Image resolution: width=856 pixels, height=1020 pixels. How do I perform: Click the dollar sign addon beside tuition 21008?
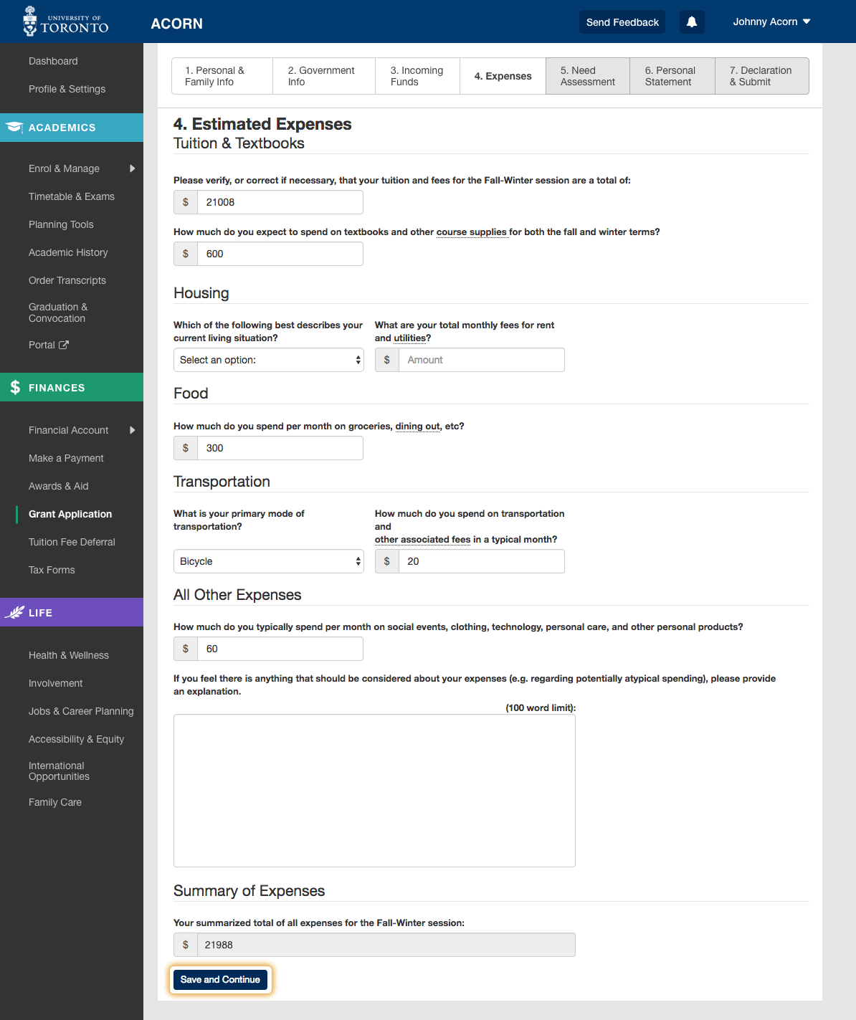coord(186,202)
